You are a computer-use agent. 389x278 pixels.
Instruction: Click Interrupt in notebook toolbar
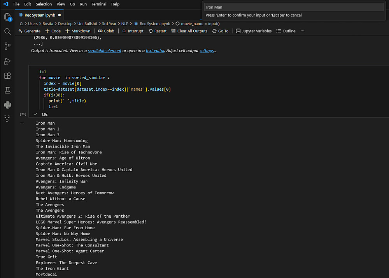(133, 31)
